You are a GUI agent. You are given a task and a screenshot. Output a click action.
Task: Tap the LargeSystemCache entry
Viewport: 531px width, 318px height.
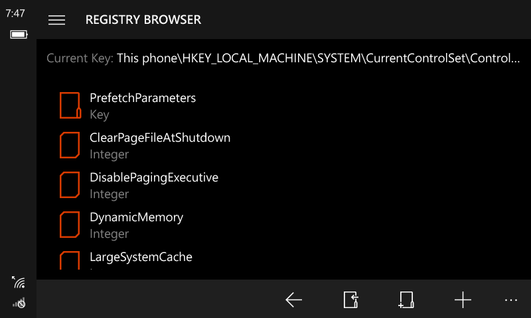pyautogui.click(x=141, y=257)
